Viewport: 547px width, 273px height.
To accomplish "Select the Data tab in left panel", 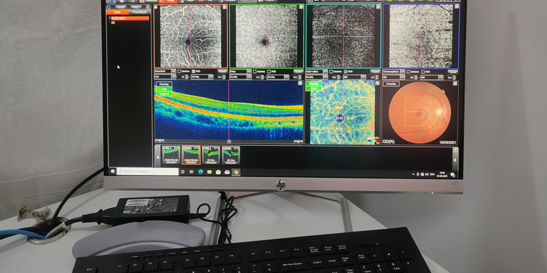I will (117, 11).
